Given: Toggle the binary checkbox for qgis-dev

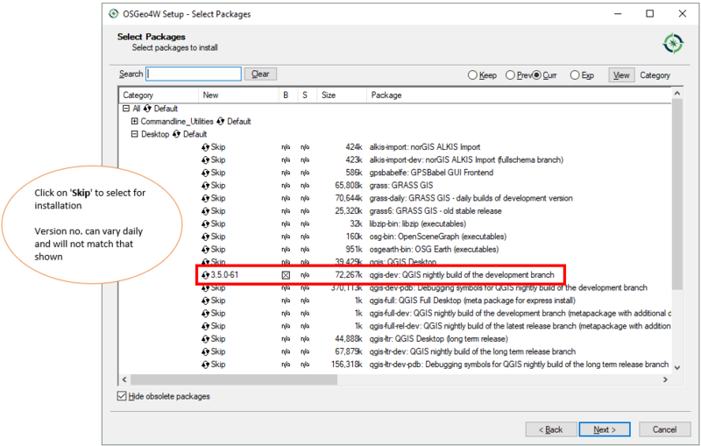Looking at the screenshot, I should click(x=285, y=275).
